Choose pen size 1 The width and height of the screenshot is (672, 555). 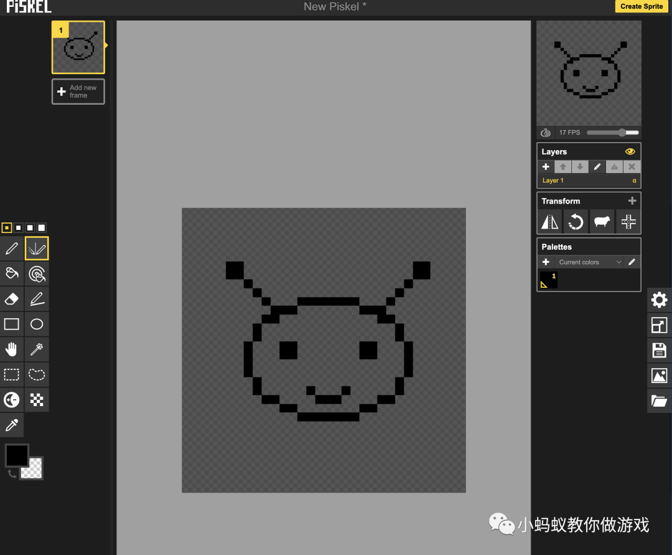[x=7, y=228]
